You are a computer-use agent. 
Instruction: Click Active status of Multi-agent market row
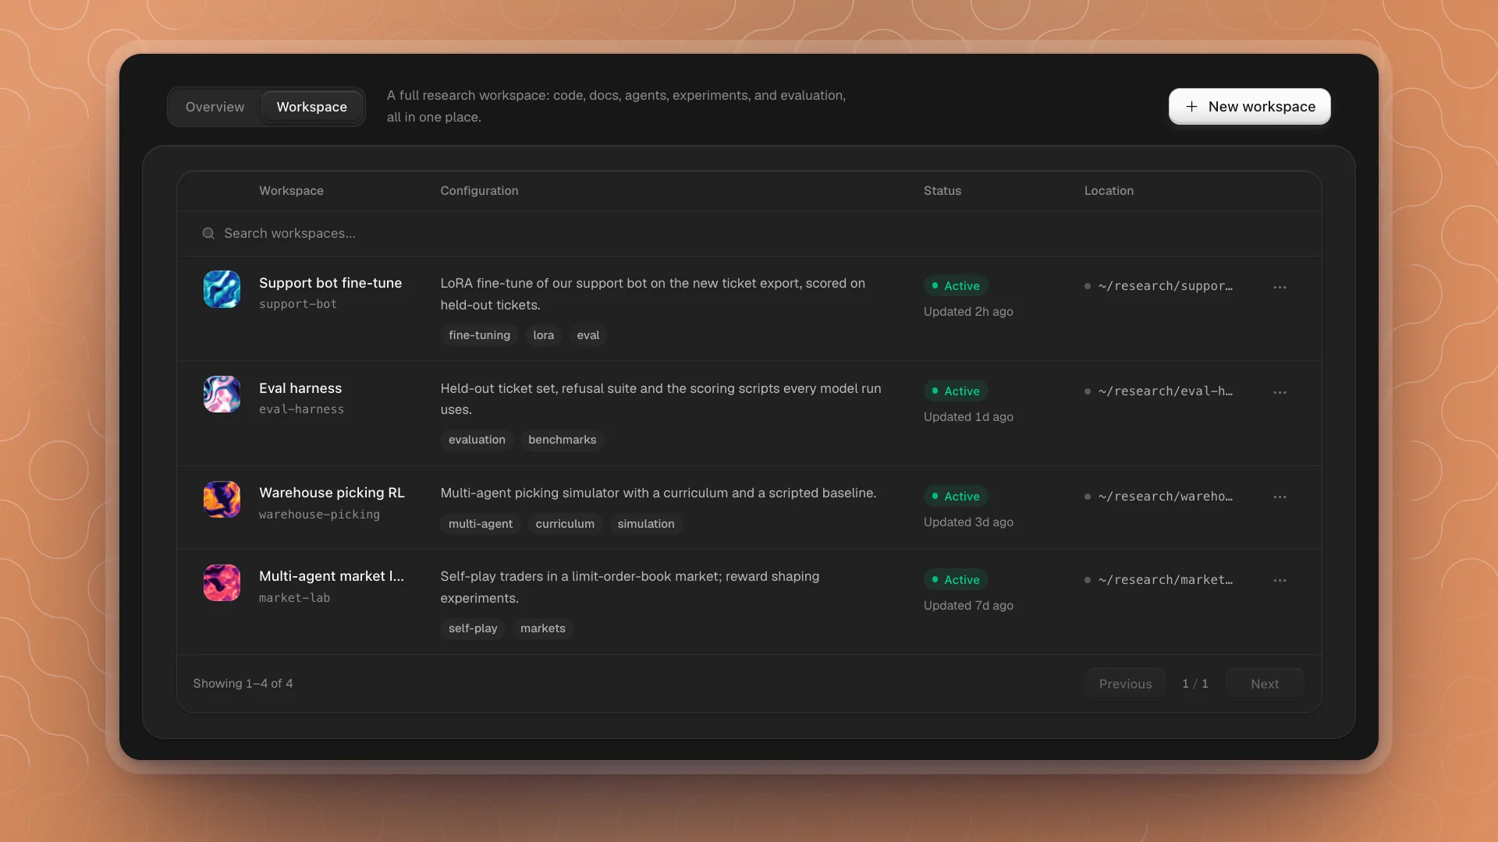[956, 580]
